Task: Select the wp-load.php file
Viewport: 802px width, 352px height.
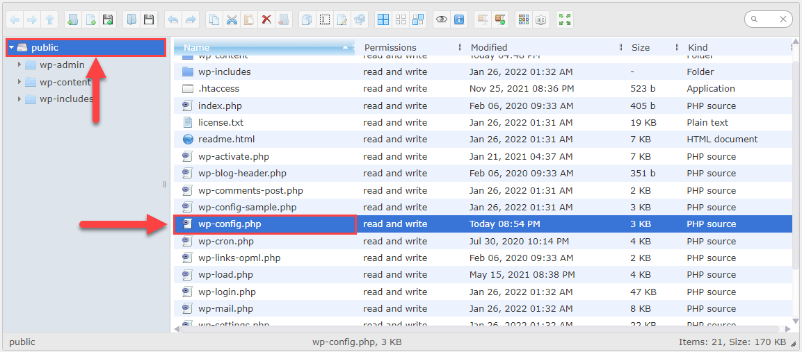Action: click(x=482, y=275)
